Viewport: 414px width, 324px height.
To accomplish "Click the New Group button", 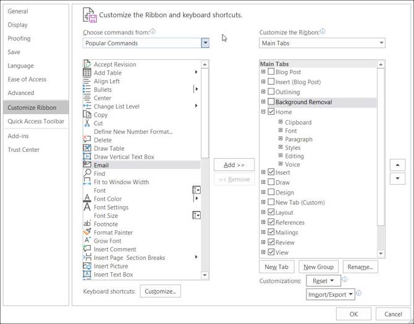I will tap(318, 267).
